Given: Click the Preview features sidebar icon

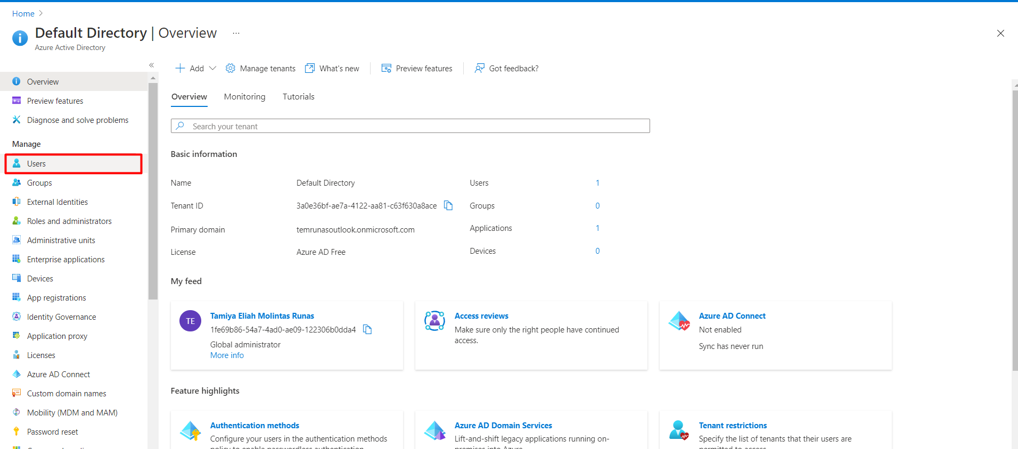Looking at the screenshot, I should [x=17, y=101].
